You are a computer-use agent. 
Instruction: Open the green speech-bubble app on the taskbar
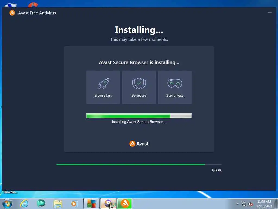[x=41, y=204]
